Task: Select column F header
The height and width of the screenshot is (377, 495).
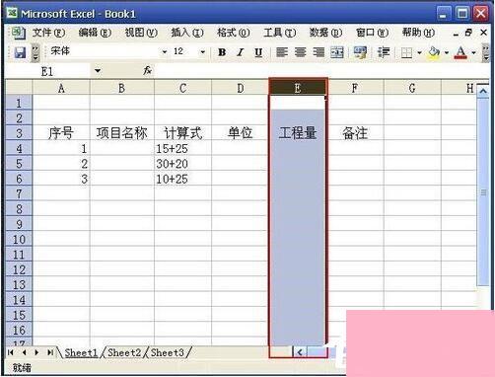Action: [x=355, y=88]
